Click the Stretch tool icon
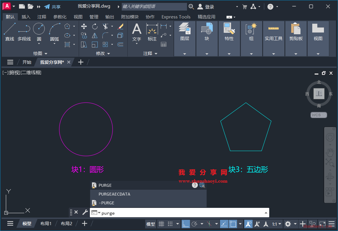Screen dimensions: 338x231 (x=84, y=45)
